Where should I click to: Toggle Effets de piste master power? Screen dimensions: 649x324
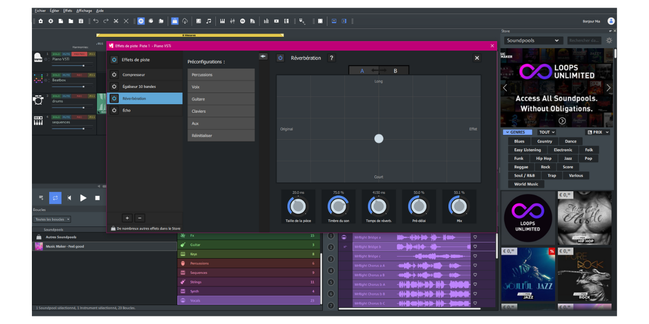(114, 60)
